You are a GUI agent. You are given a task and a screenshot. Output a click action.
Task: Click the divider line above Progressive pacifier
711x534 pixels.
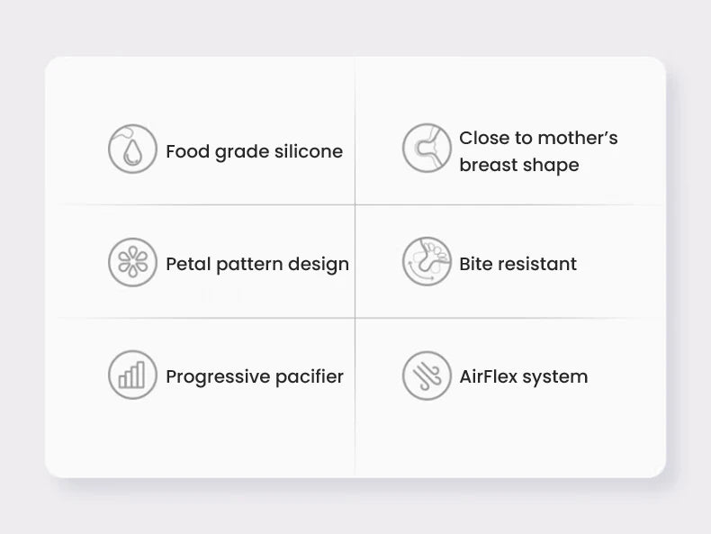pos(206,318)
